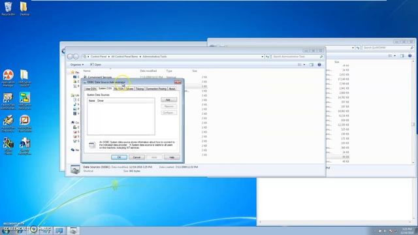The image size is (418, 235).
Task: Click Administrative Tools breadcrumb segment
Action: point(155,57)
